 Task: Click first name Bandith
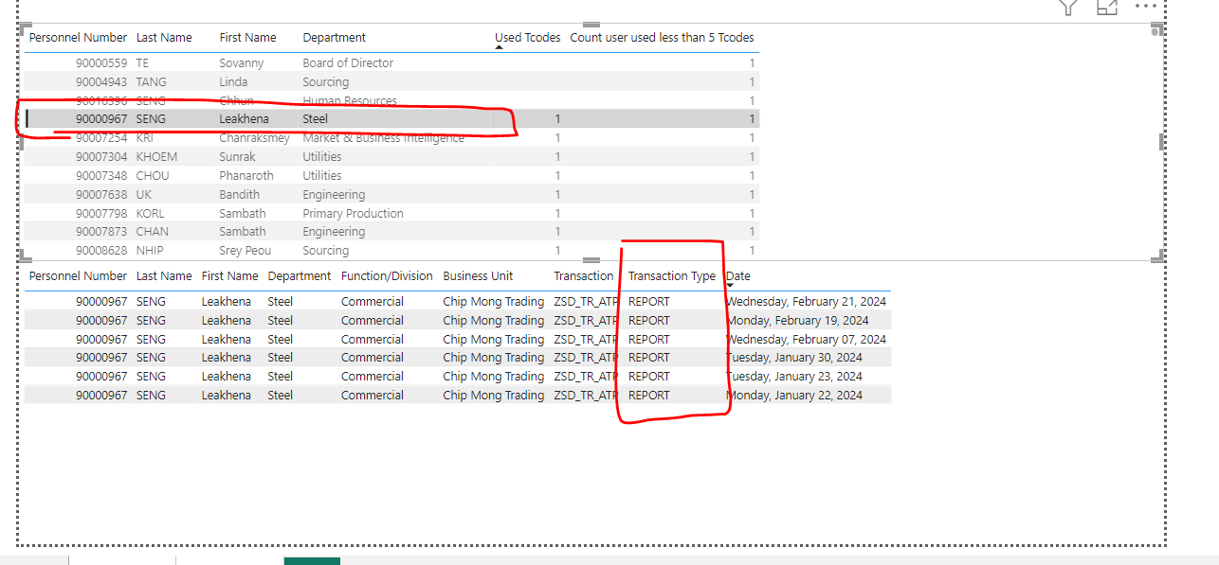coord(240,195)
